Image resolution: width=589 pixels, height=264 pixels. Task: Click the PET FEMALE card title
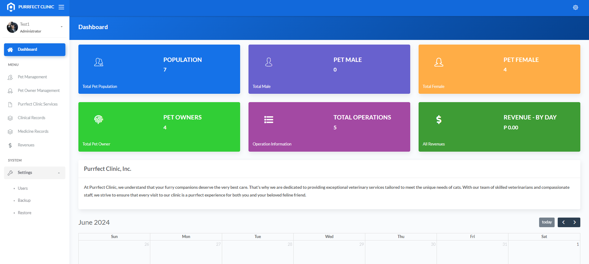coord(521,60)
